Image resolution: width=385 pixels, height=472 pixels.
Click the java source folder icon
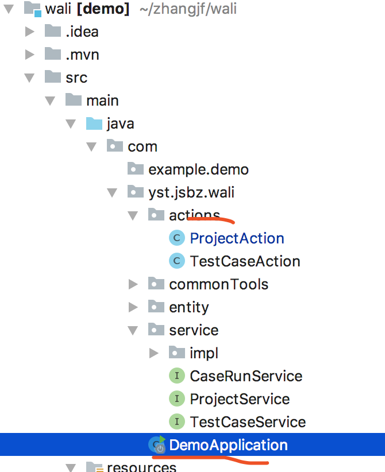(x=94, y=123)
